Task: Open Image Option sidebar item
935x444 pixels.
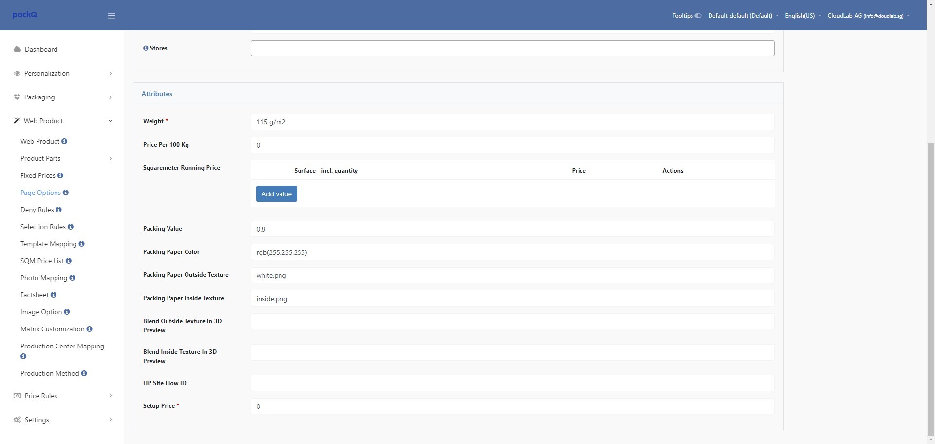Action: (41, 312)
